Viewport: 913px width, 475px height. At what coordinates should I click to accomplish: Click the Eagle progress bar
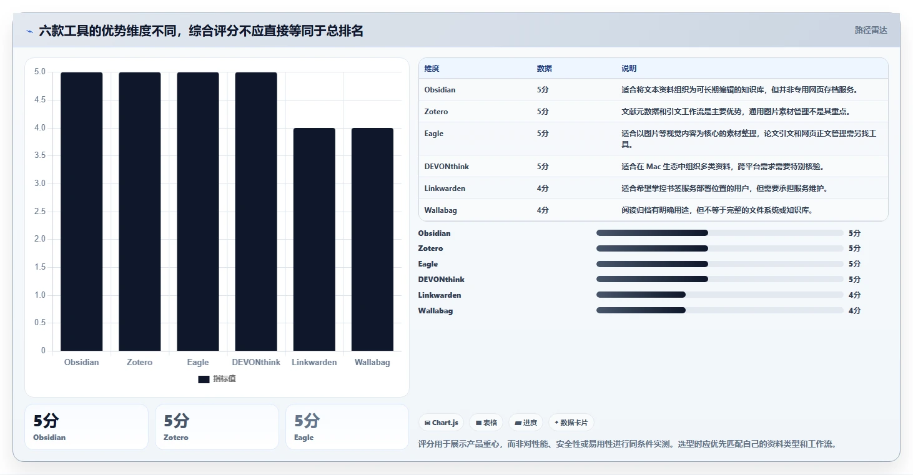pos(720,264)
